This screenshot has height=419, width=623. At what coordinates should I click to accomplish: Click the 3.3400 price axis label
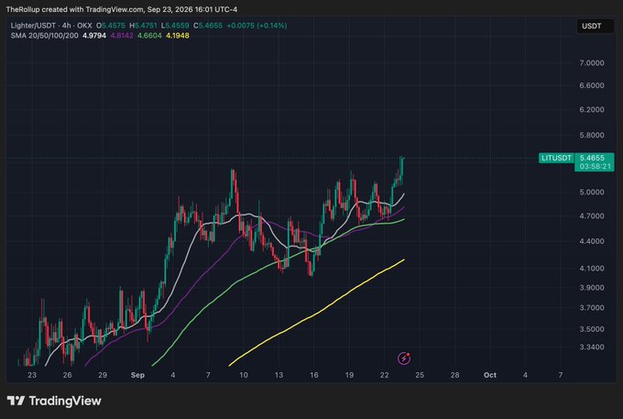coord(592,347)
